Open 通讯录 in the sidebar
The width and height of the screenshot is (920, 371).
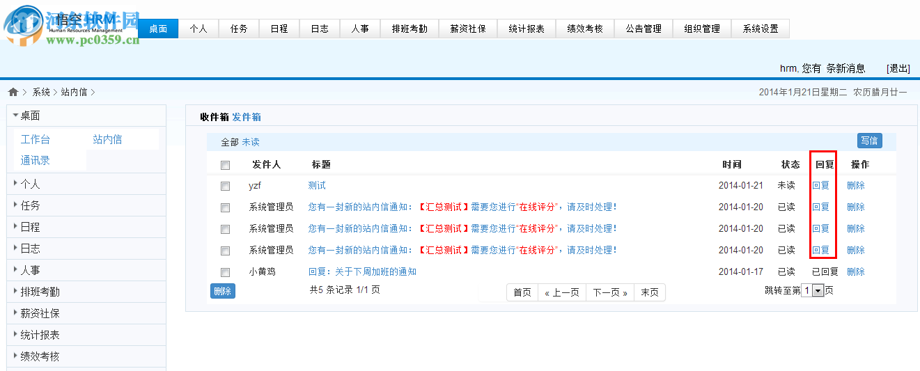[36, 161]
